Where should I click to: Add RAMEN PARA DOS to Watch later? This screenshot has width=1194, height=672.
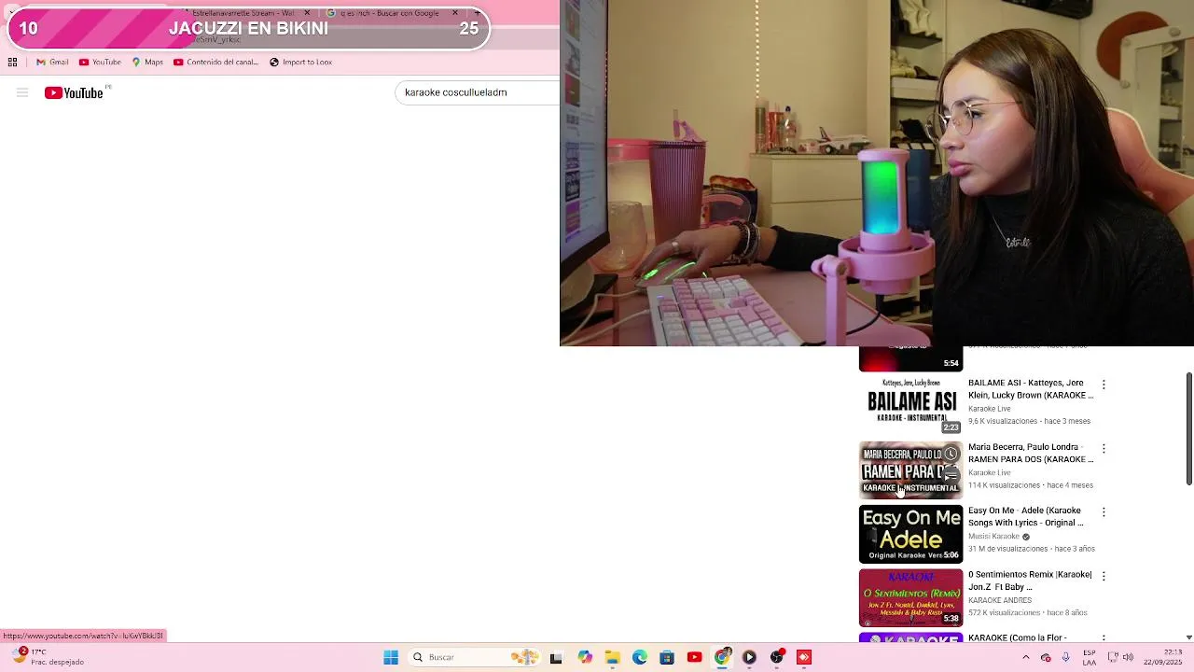coord(951,454)
